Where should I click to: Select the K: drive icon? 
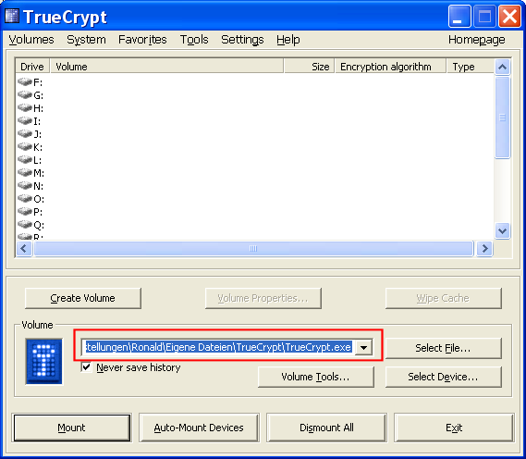pos(25,147)
